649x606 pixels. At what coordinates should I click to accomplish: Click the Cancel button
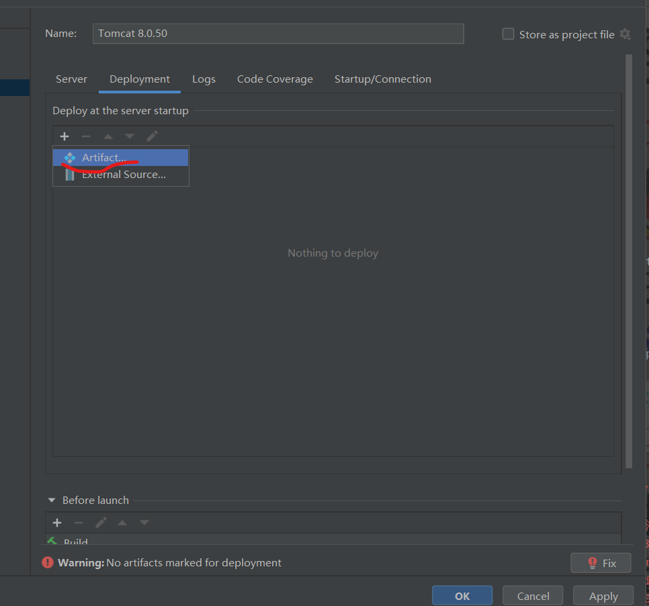[533, 596]
